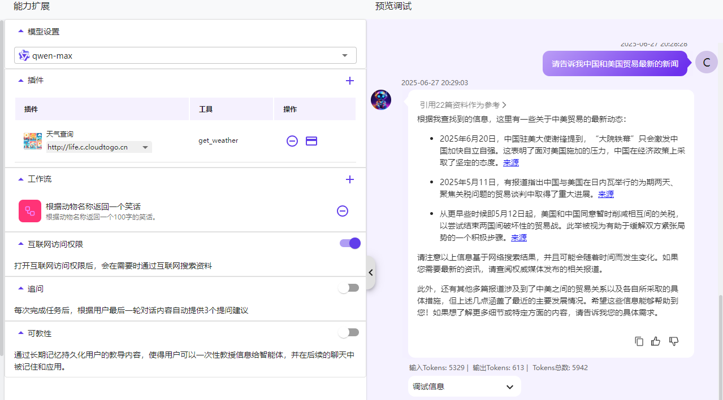
Task: Click the 根据动物名称返回一个笑话 workflow title
Action: coord(93,206)
